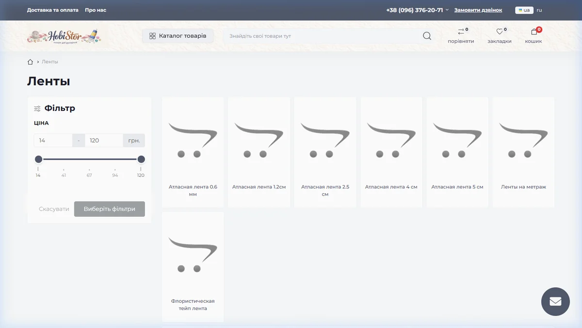The image size is (582, 328).
Task: Click the Ленты на метраж title
Action: [x=523, y=187]
